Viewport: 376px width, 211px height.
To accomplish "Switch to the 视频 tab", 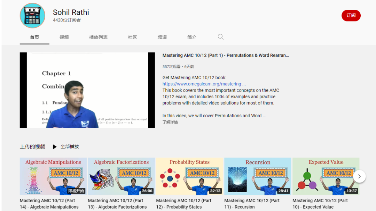I will point(64,37).
